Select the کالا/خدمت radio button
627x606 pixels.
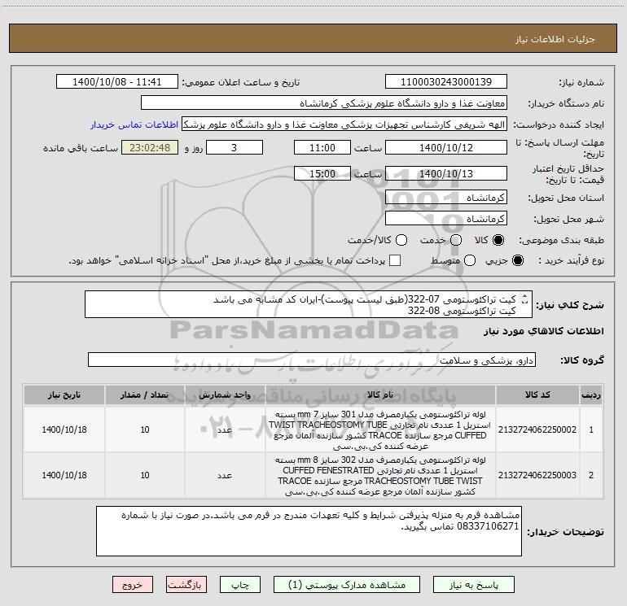[x=401, y=240]
